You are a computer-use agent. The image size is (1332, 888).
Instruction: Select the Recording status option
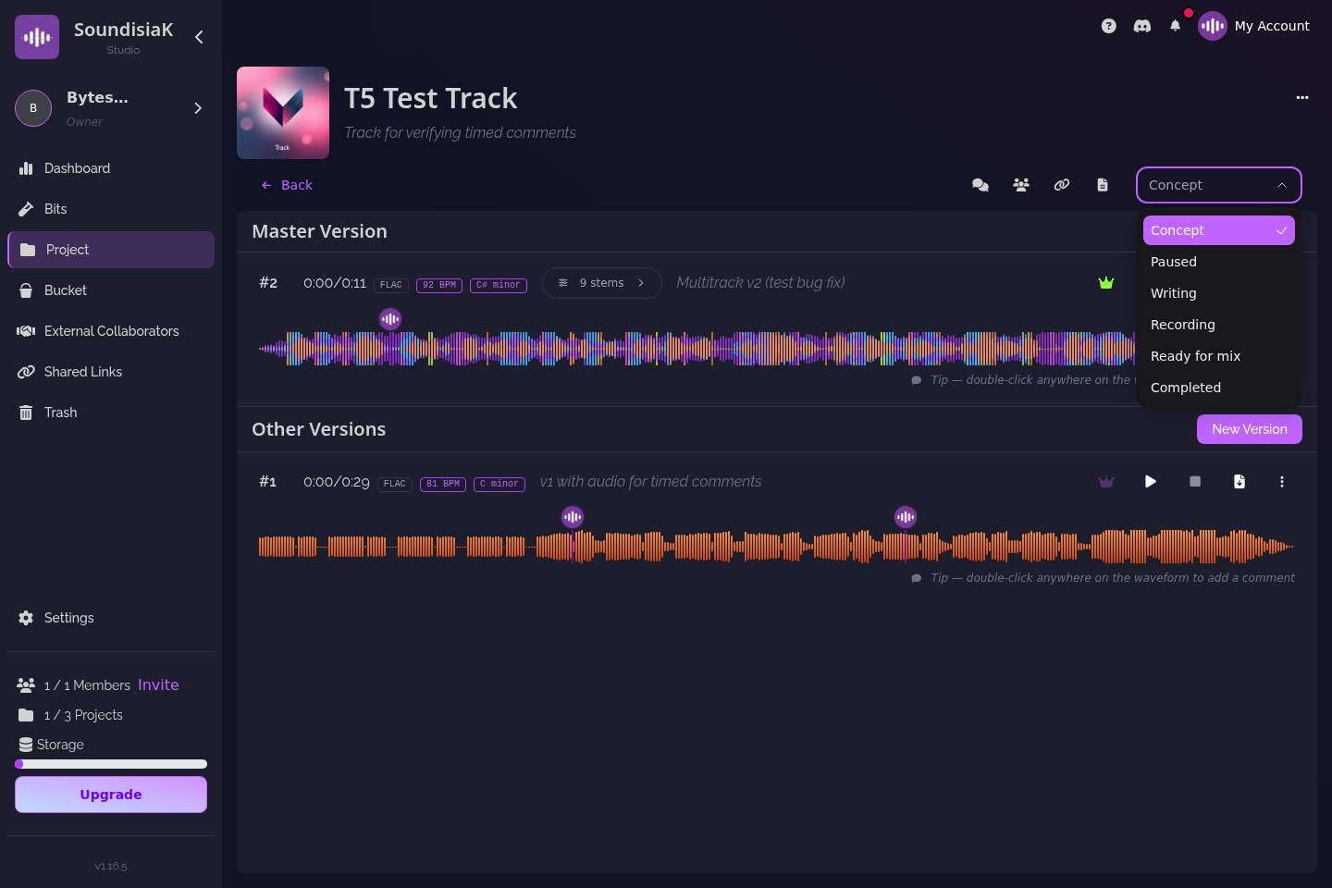tap(1219, 325)
